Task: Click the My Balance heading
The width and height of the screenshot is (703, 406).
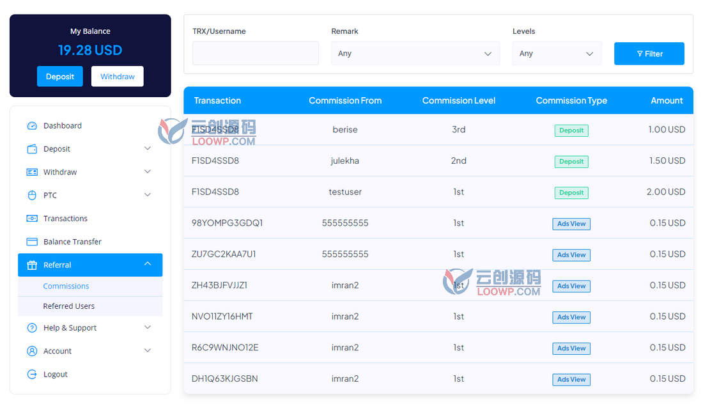Action: pos(90,31)
